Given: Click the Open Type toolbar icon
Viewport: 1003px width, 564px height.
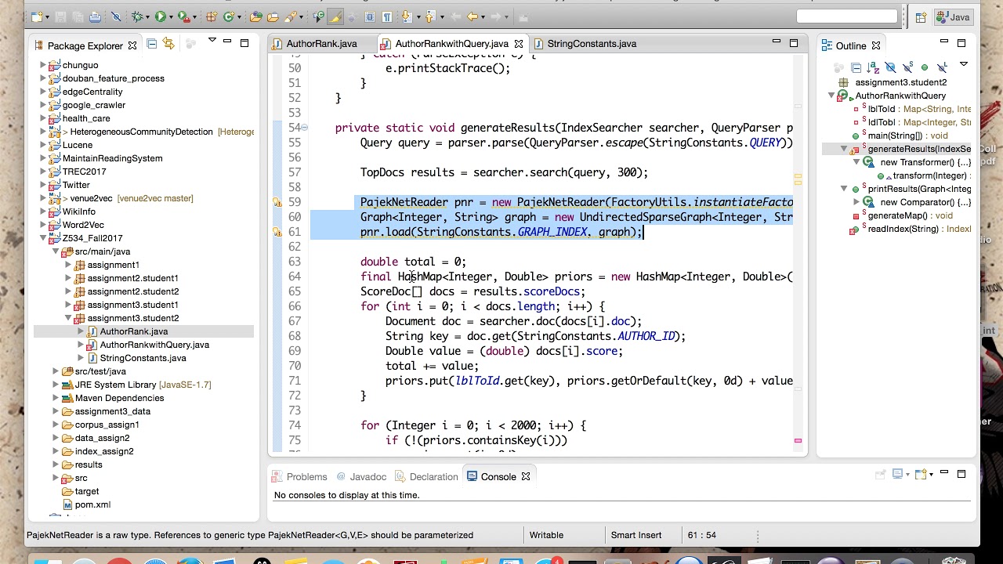Looking at the screenshot, I should coord(256,16).
